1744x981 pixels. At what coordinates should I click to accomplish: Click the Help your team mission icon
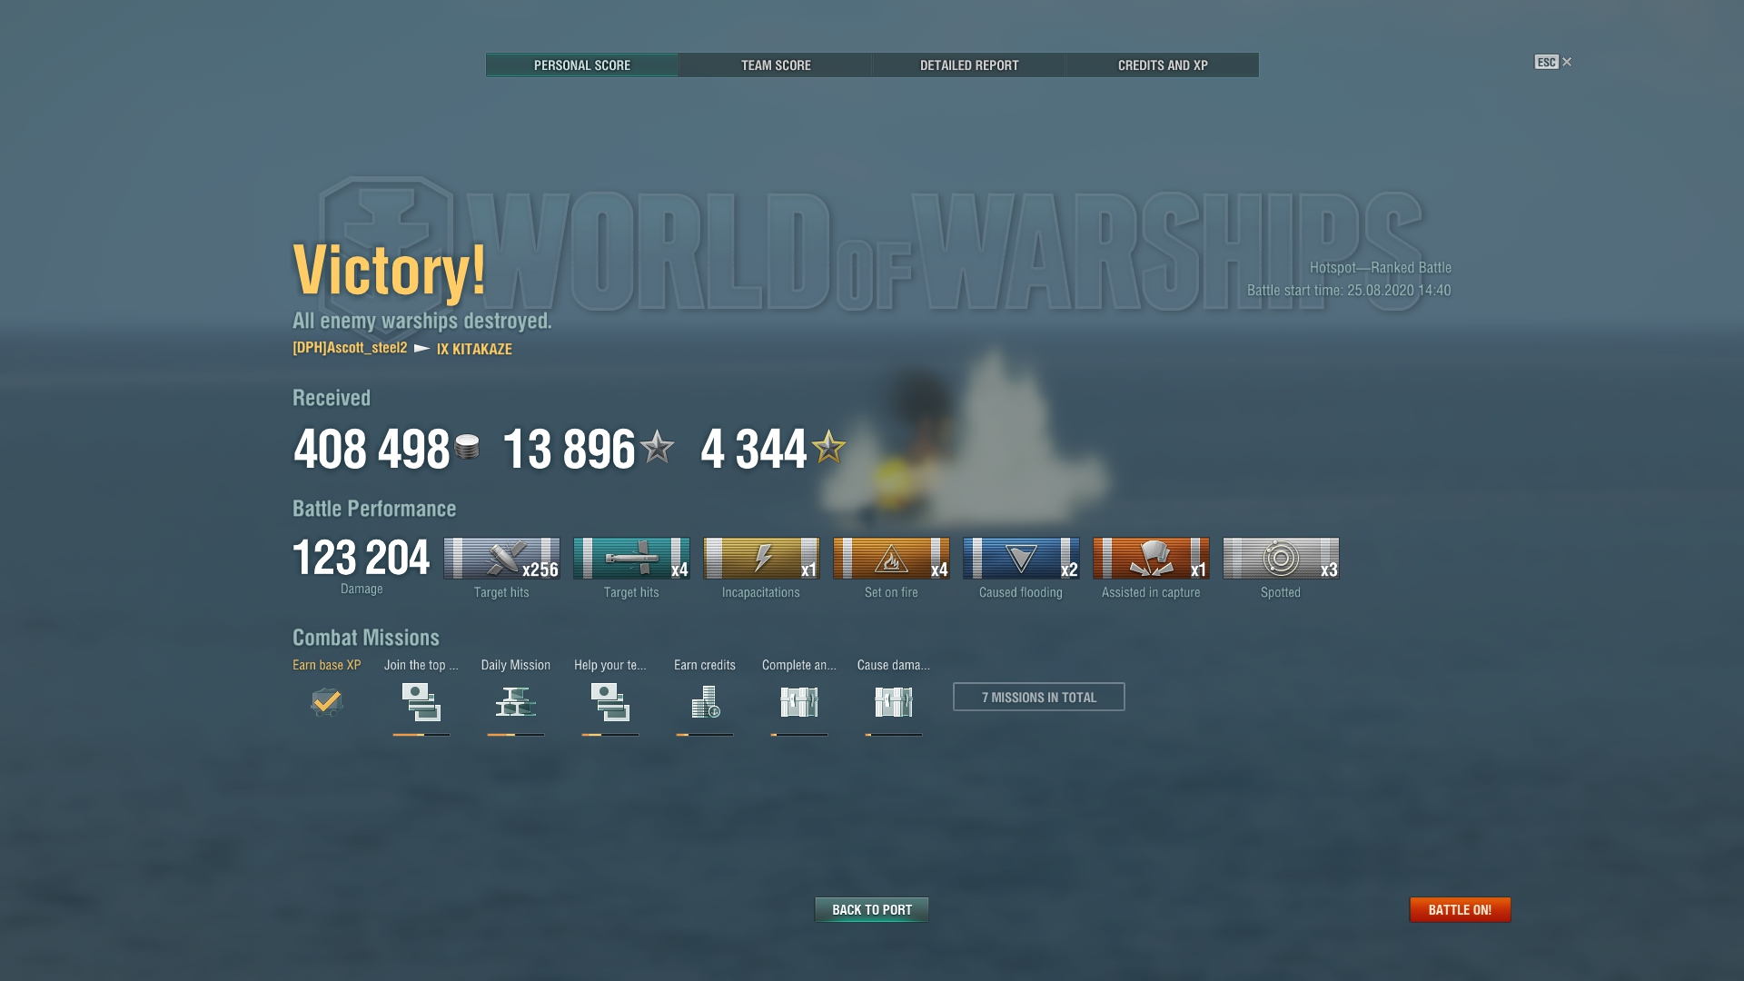pyautogui.click(x=610, y=702)
